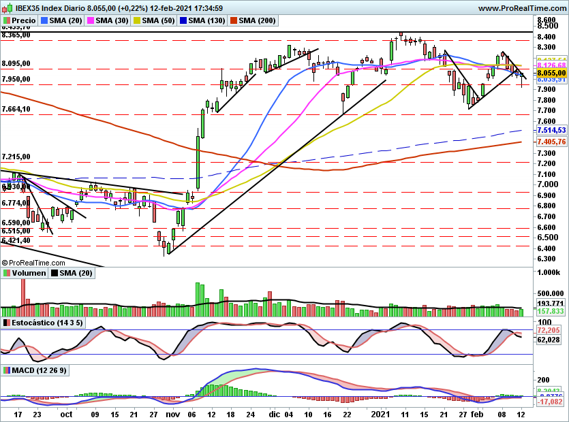This screenshot has height=422, width=569.
Task: Click the candlestick chart icon beside IBEX35 title
Action: (7, 7)
